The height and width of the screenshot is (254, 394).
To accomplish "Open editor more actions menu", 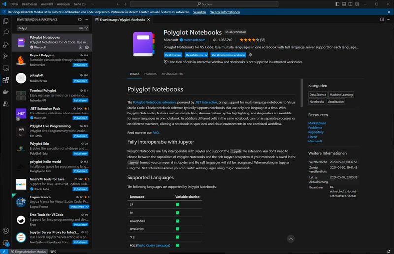I will click(388, 19).
